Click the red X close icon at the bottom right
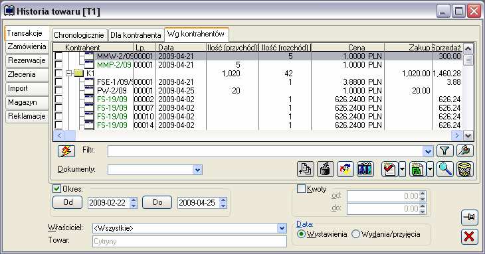This screenshot has width=485, height=254. (469, 237)
